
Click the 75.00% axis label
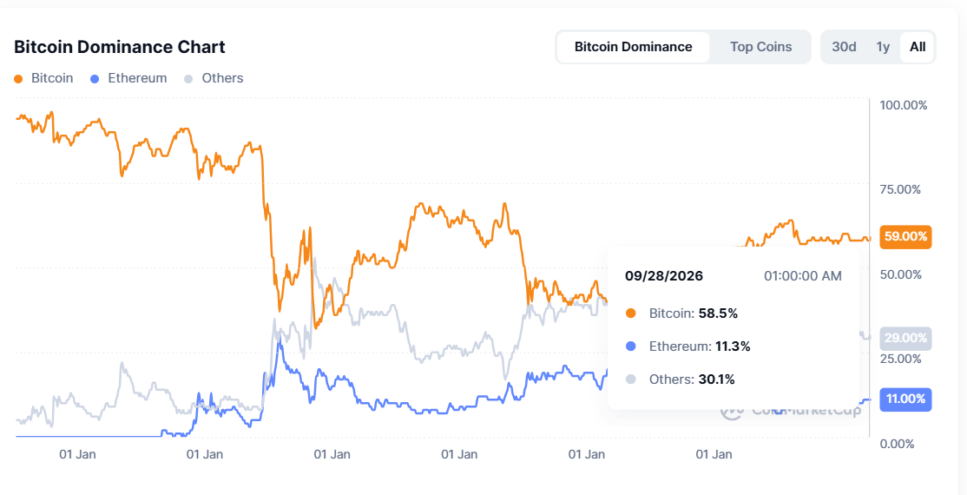point(900,189)
